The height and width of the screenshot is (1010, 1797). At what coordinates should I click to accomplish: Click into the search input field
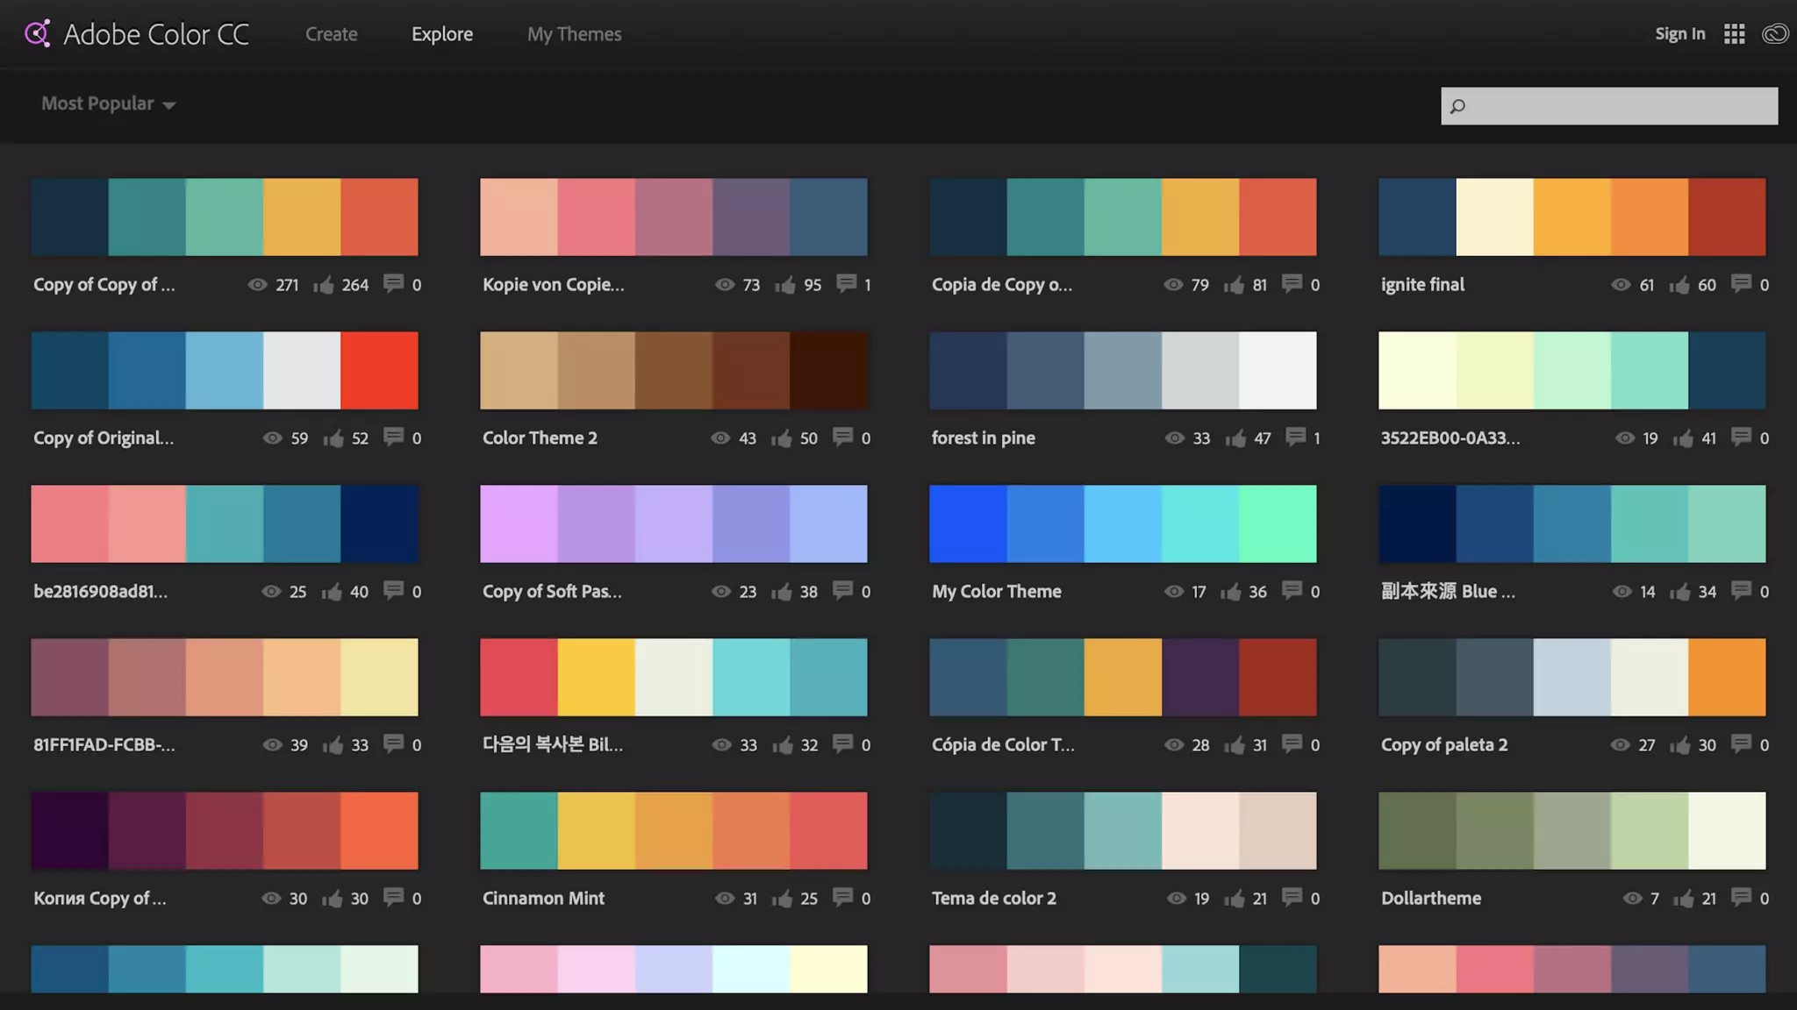1623,106
